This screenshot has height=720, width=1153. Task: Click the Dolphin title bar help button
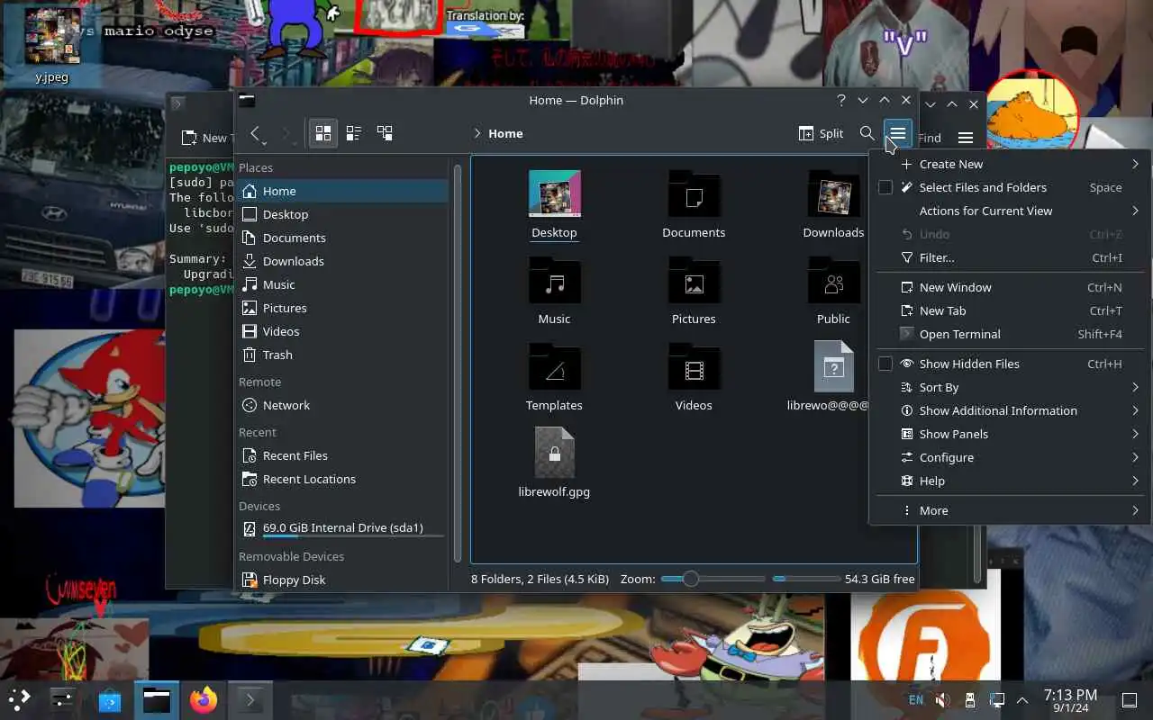[841, 101]
